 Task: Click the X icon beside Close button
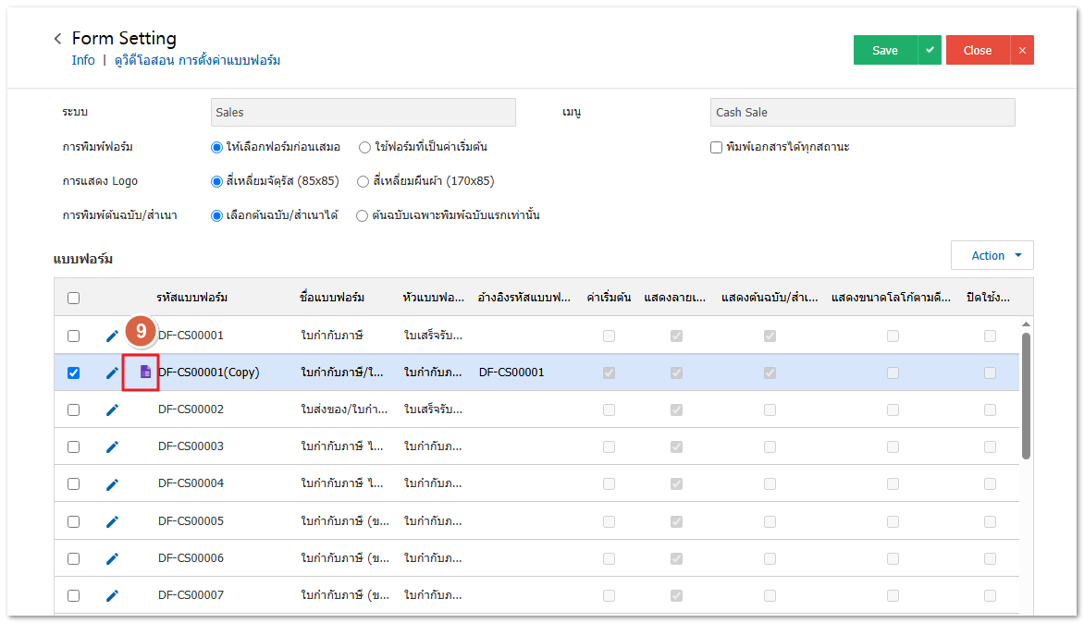coord(1022,51)
